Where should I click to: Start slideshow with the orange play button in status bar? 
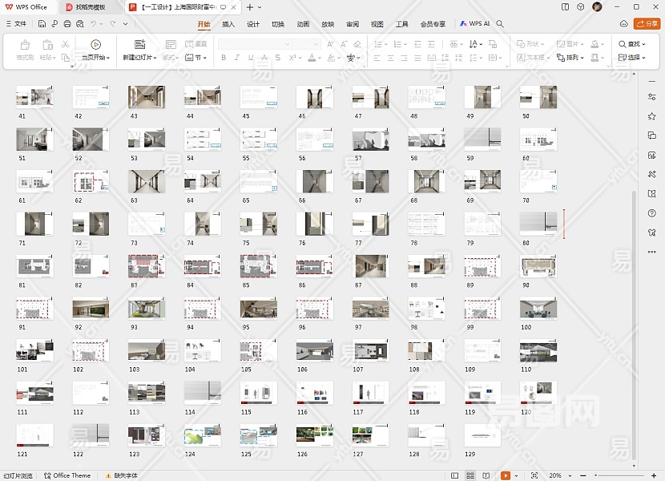tap(506, 475)
